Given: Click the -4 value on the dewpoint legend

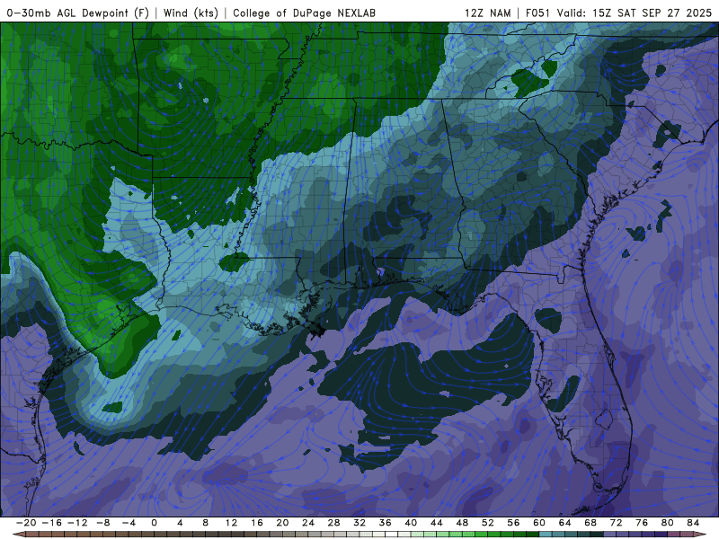Looking at the screenshot, I should (x=129, y=523).
